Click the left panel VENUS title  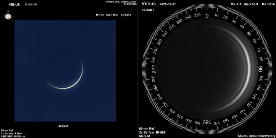click(14, 5)
